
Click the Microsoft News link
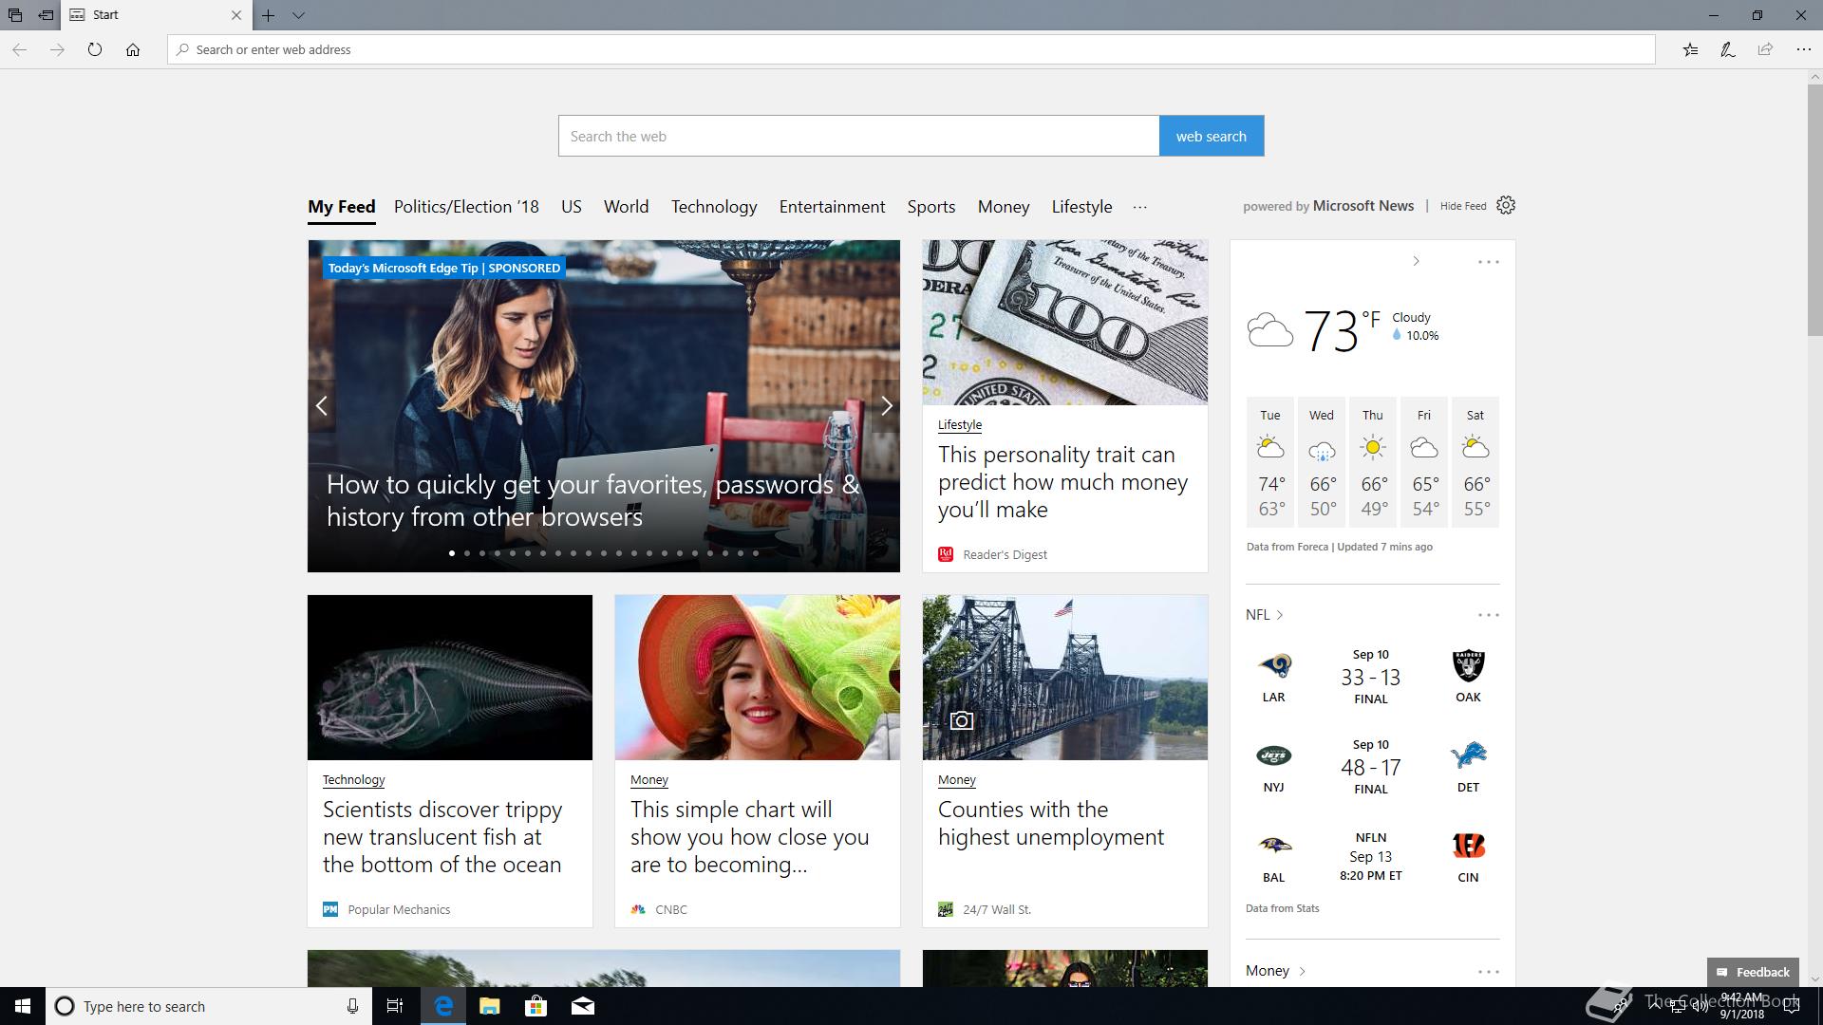click(1363, 206)
